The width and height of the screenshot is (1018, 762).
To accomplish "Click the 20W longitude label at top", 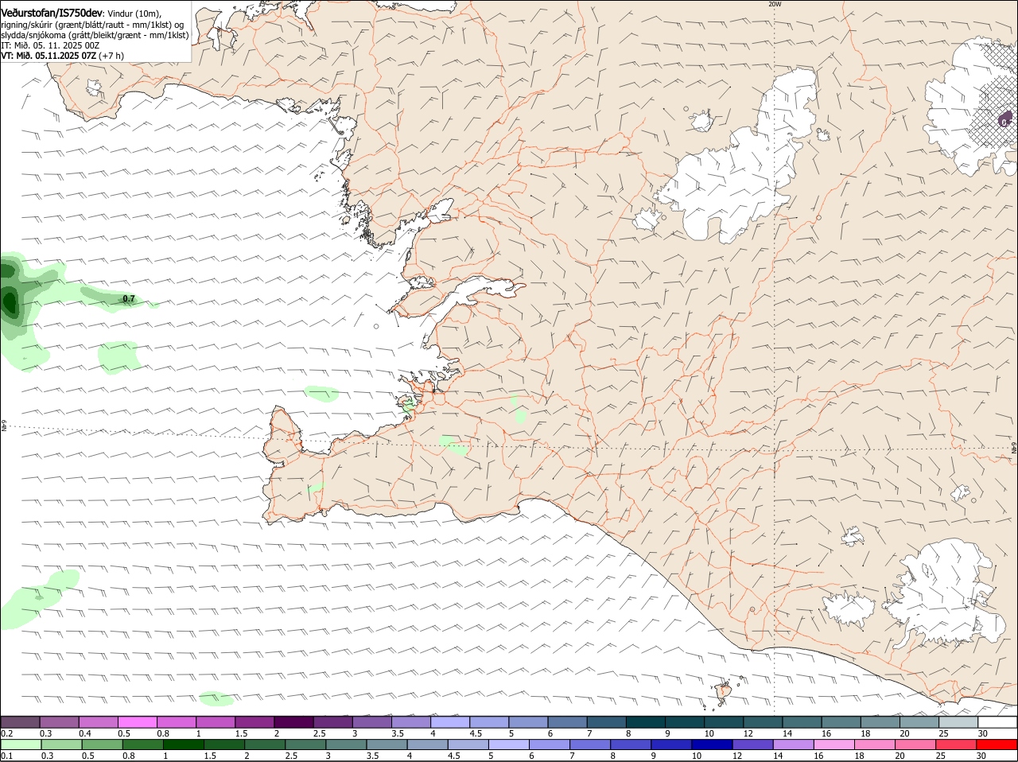I will coord(775,4).
